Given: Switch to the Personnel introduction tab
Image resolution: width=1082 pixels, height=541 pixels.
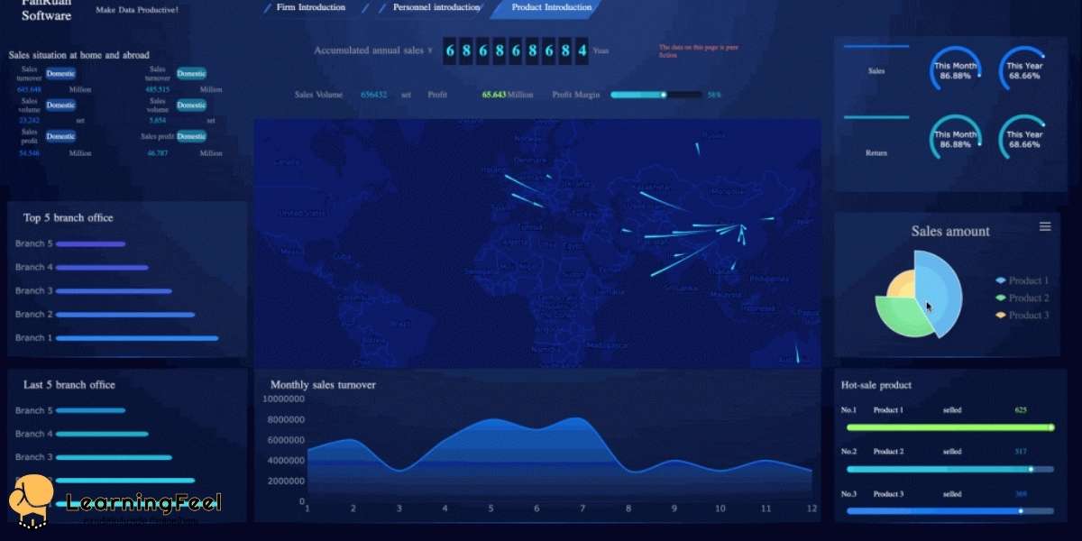Looking at the screenshot, I should 436,7.
